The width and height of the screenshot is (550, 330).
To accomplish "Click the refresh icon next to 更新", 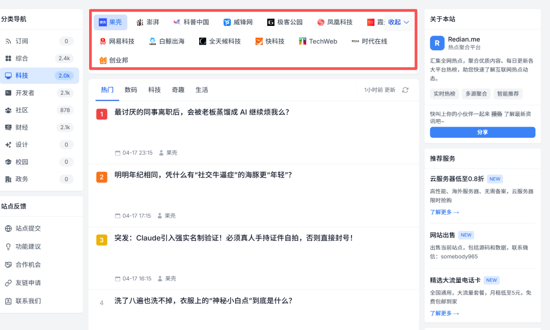I will pyautogui.click(x=405, y=90).
